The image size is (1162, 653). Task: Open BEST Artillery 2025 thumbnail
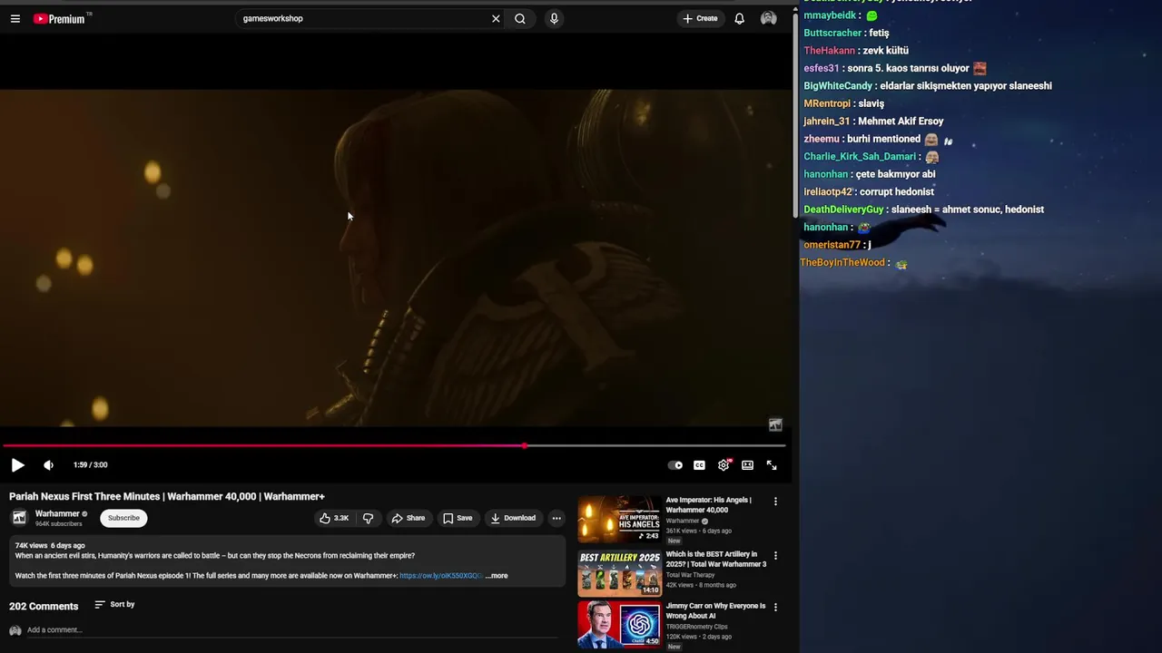620,572
